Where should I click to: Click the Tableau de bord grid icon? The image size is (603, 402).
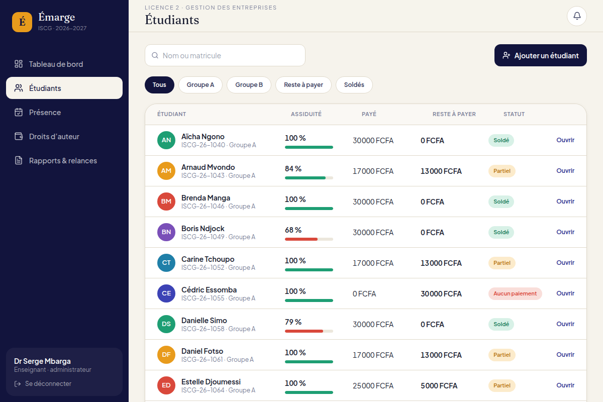pos(19,64)
